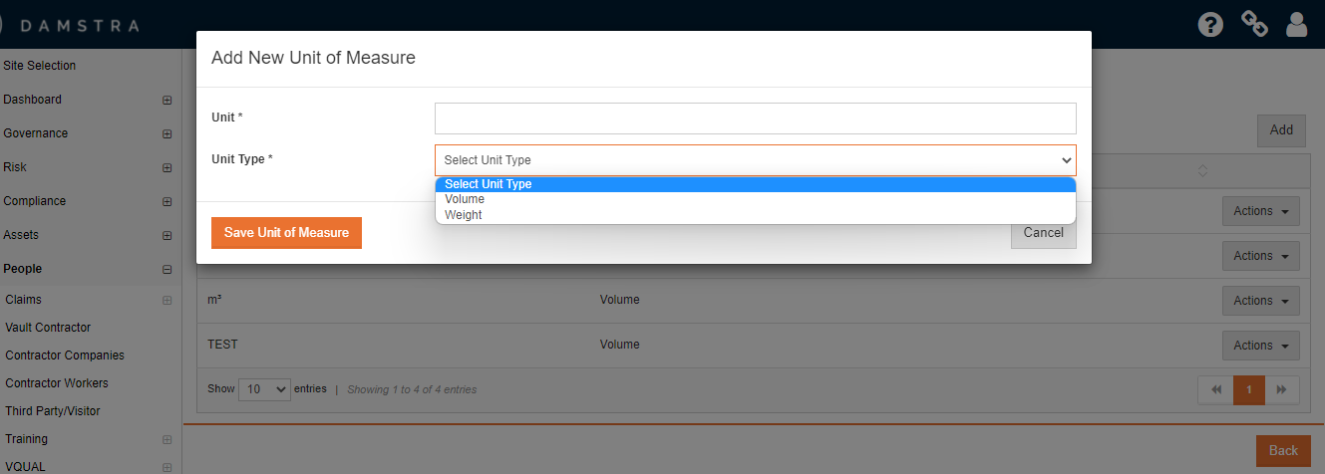The height and width of the screenshot is (474, 1325).
Task: Click Save Unit of Measure button
Action: pos(286,233)
